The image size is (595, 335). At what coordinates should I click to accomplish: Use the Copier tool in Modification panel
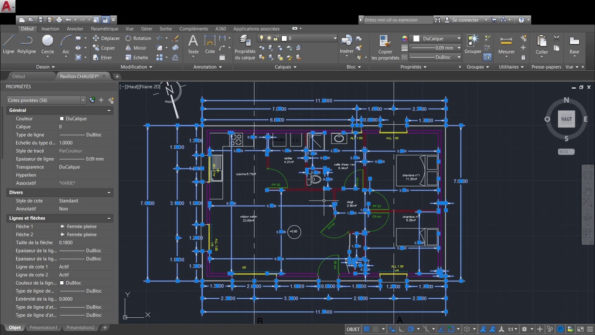pyautogui.click(x=104, y=48)
